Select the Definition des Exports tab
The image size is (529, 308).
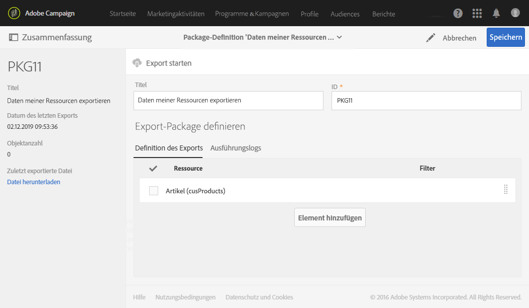tap(169, 148)
